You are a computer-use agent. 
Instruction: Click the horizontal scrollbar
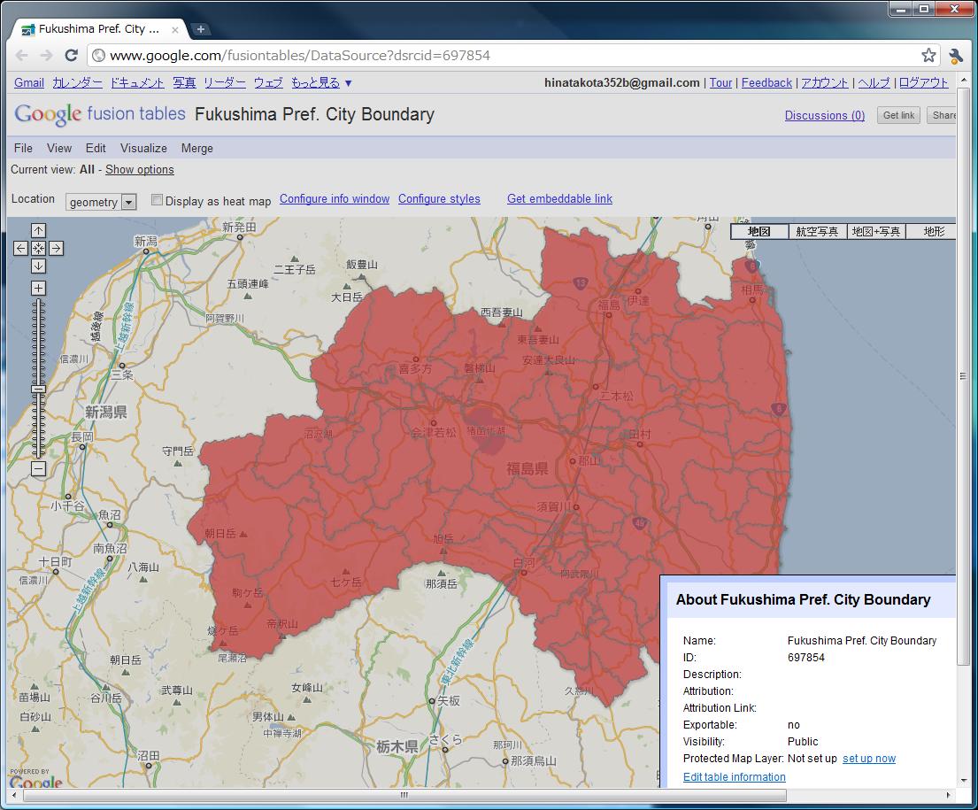(404, 795)
